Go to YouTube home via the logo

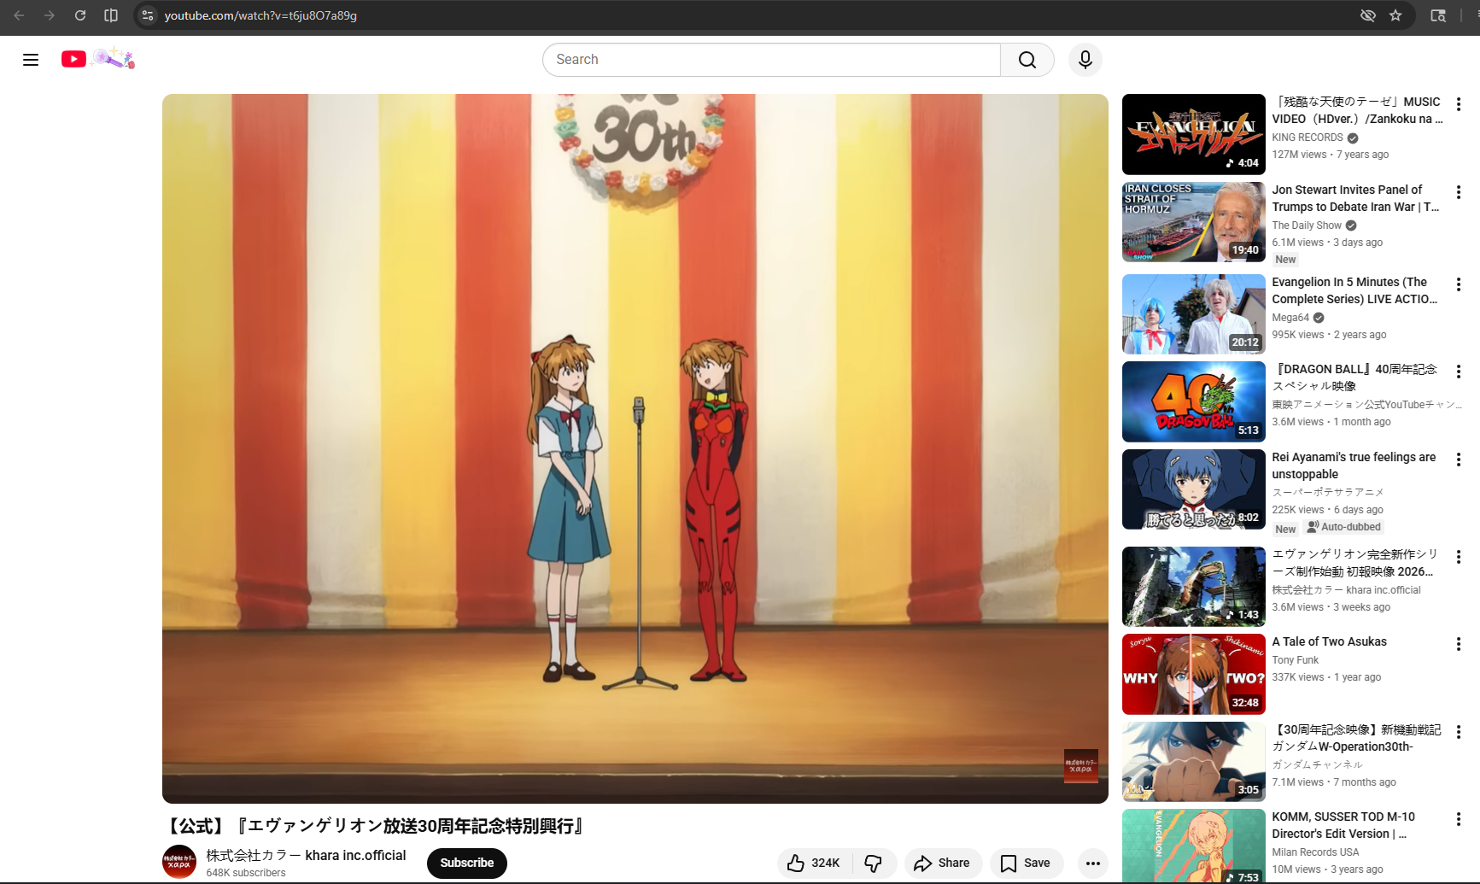pyautogui.click(x=98, y=59)
